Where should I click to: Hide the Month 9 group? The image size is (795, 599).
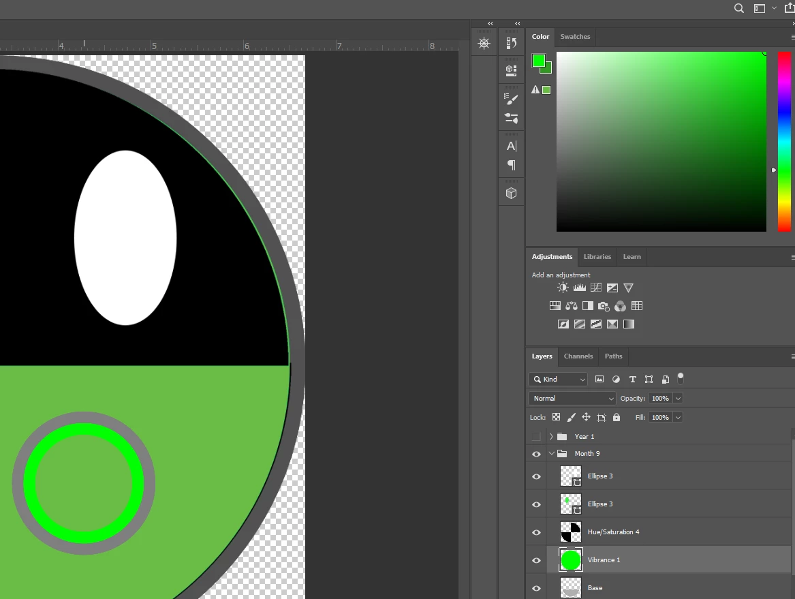pos(536,454)
